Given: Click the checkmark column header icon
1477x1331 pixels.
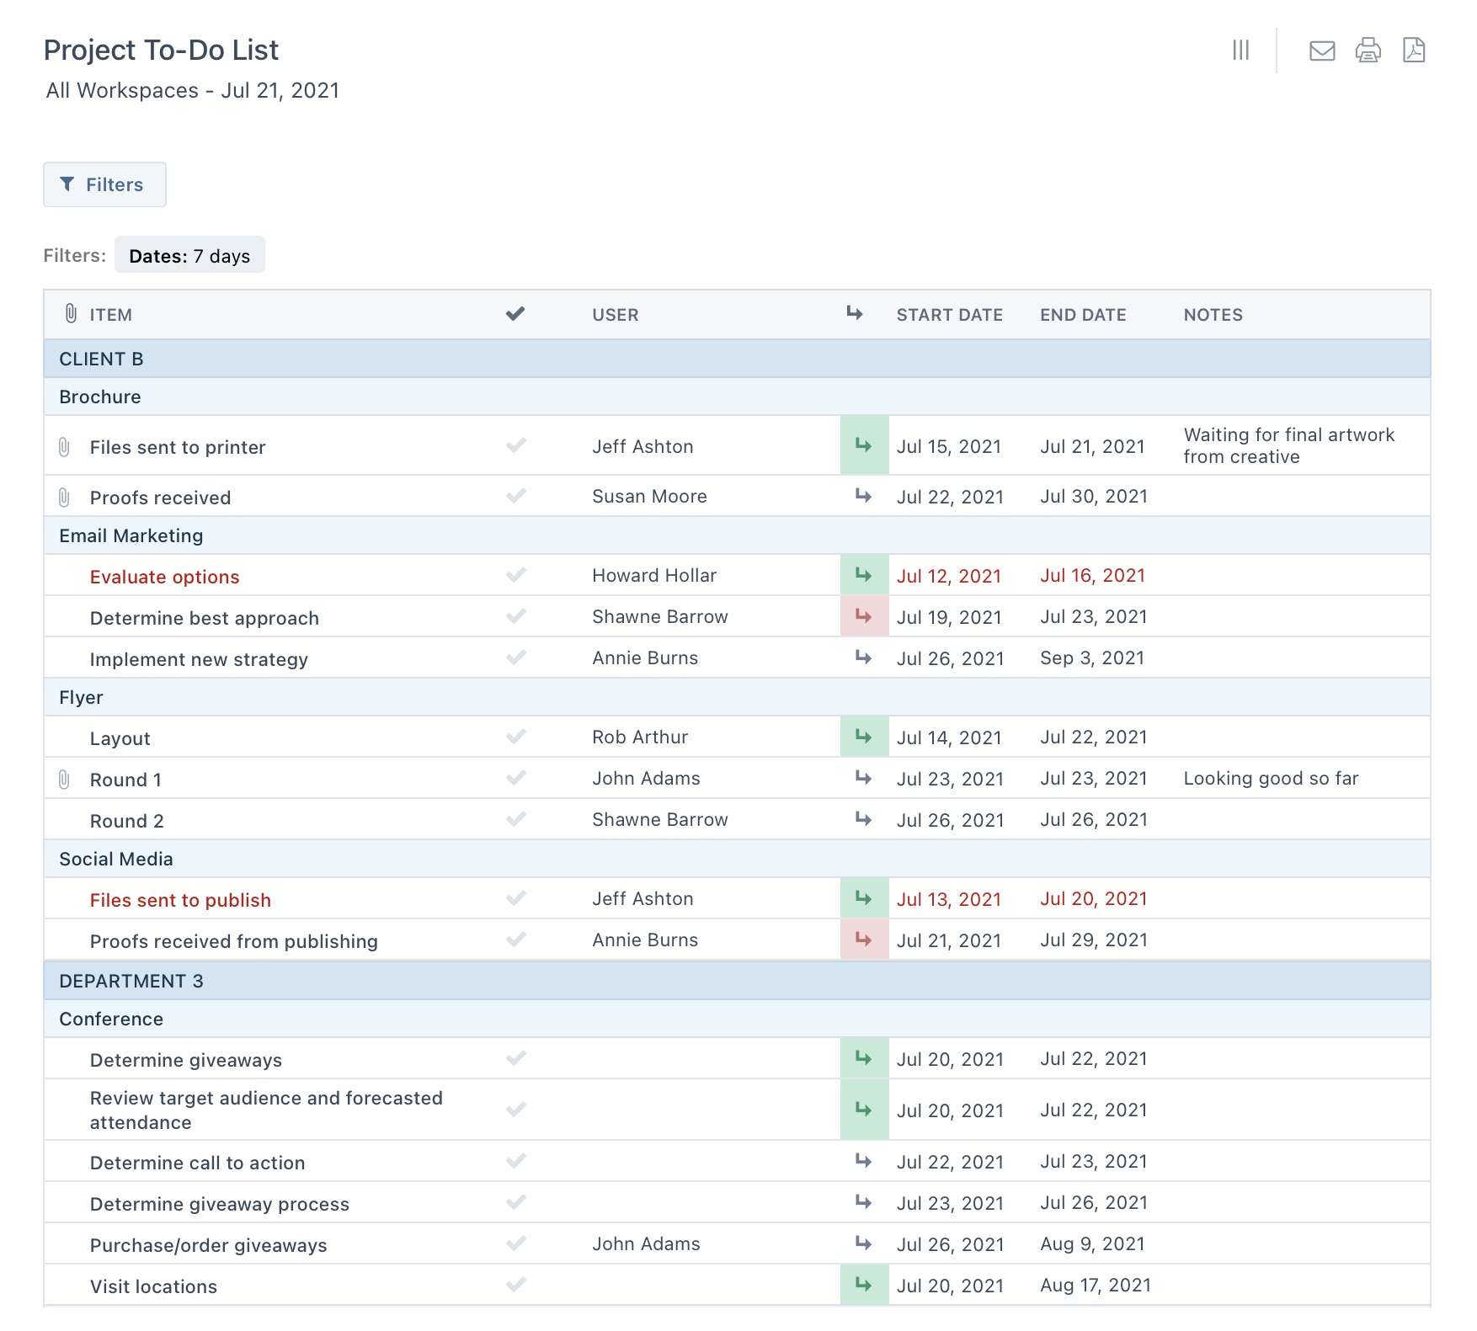Looking at the screenshot, I should (515, 313).
